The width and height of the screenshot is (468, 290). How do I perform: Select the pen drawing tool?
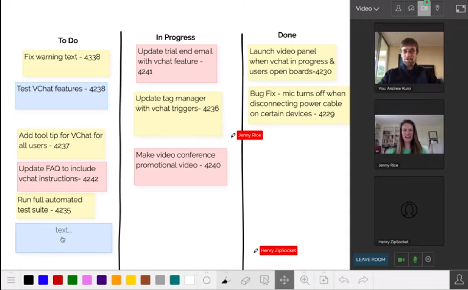[226, 280]
